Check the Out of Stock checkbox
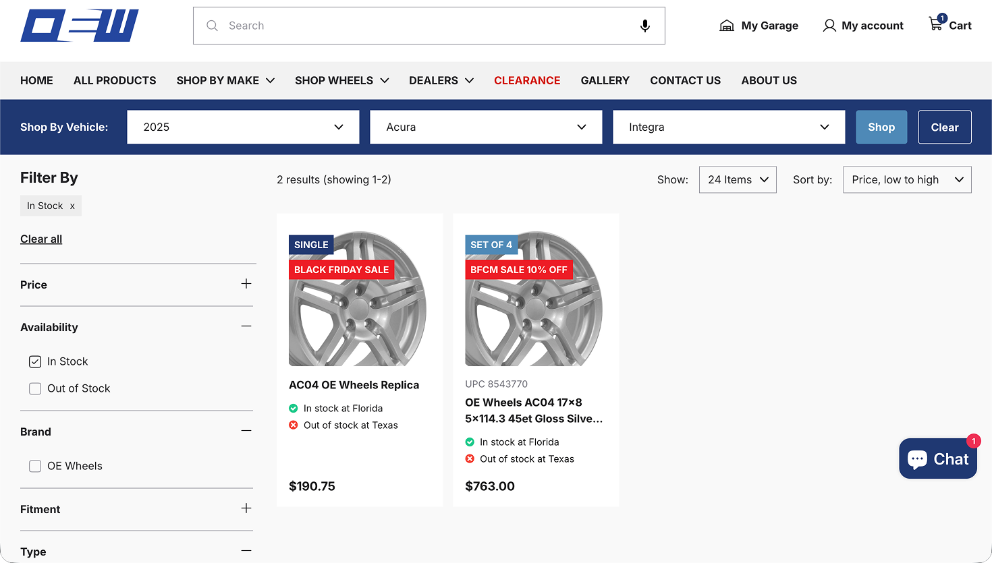The image size is (992, 563). click(x=35, y=389)
